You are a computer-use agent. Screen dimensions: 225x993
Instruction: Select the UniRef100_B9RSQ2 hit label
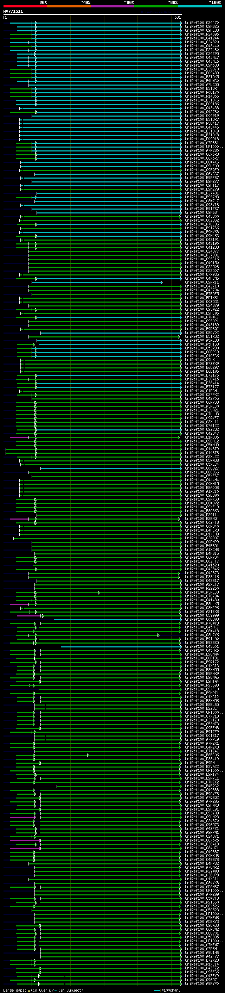202,329
